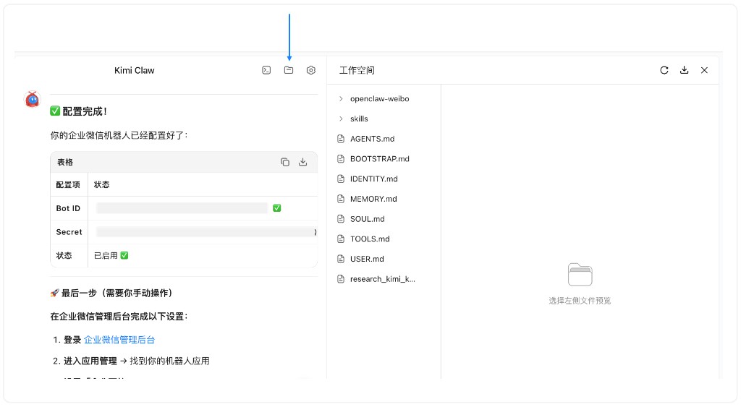Open BOOTSTRAP.md file

point(379,158)
